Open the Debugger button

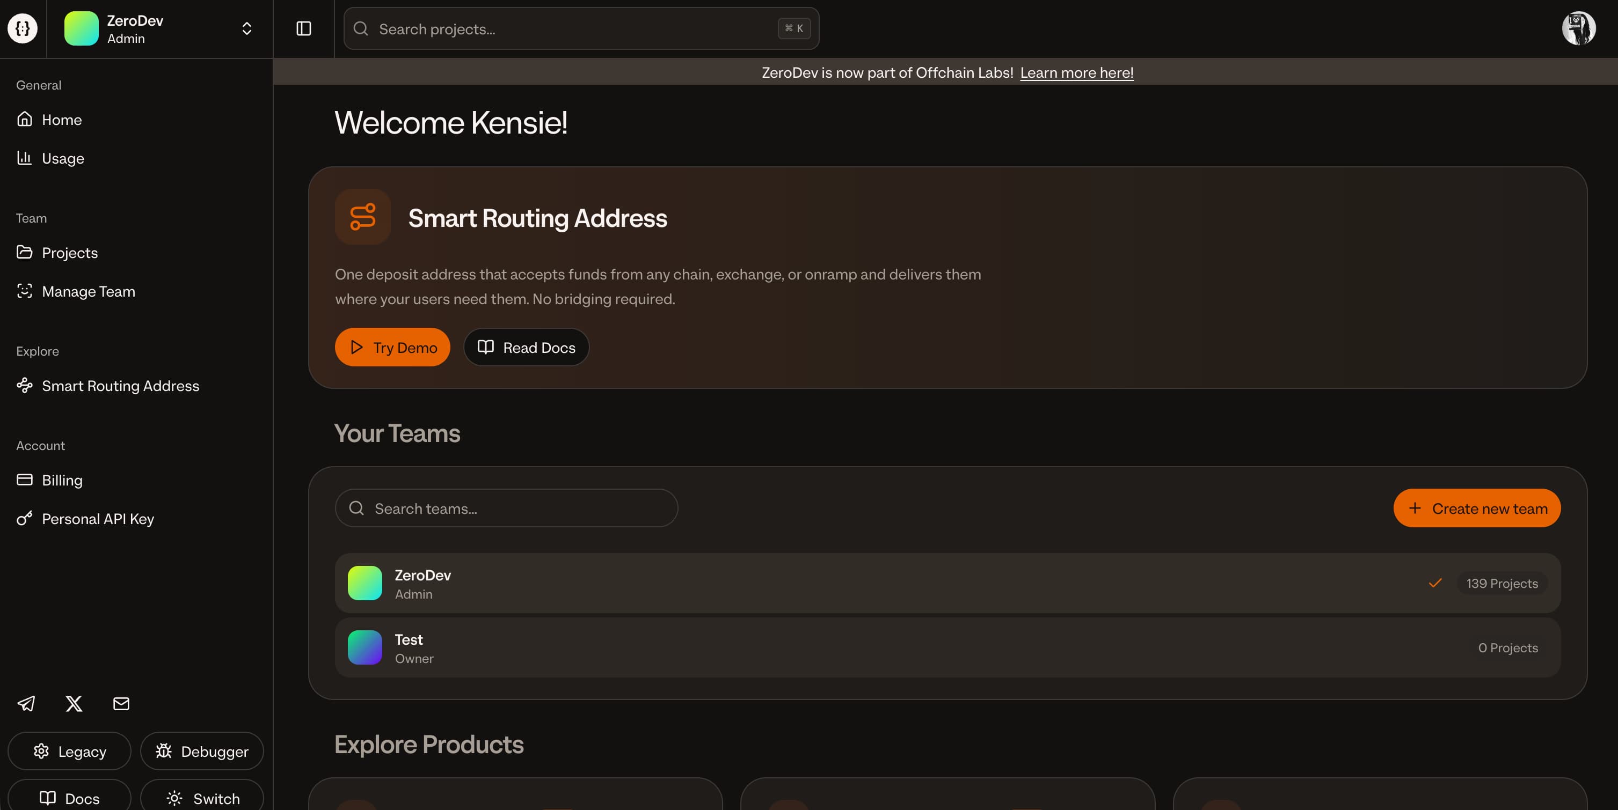pyautogui.click(x=202, y=751)
